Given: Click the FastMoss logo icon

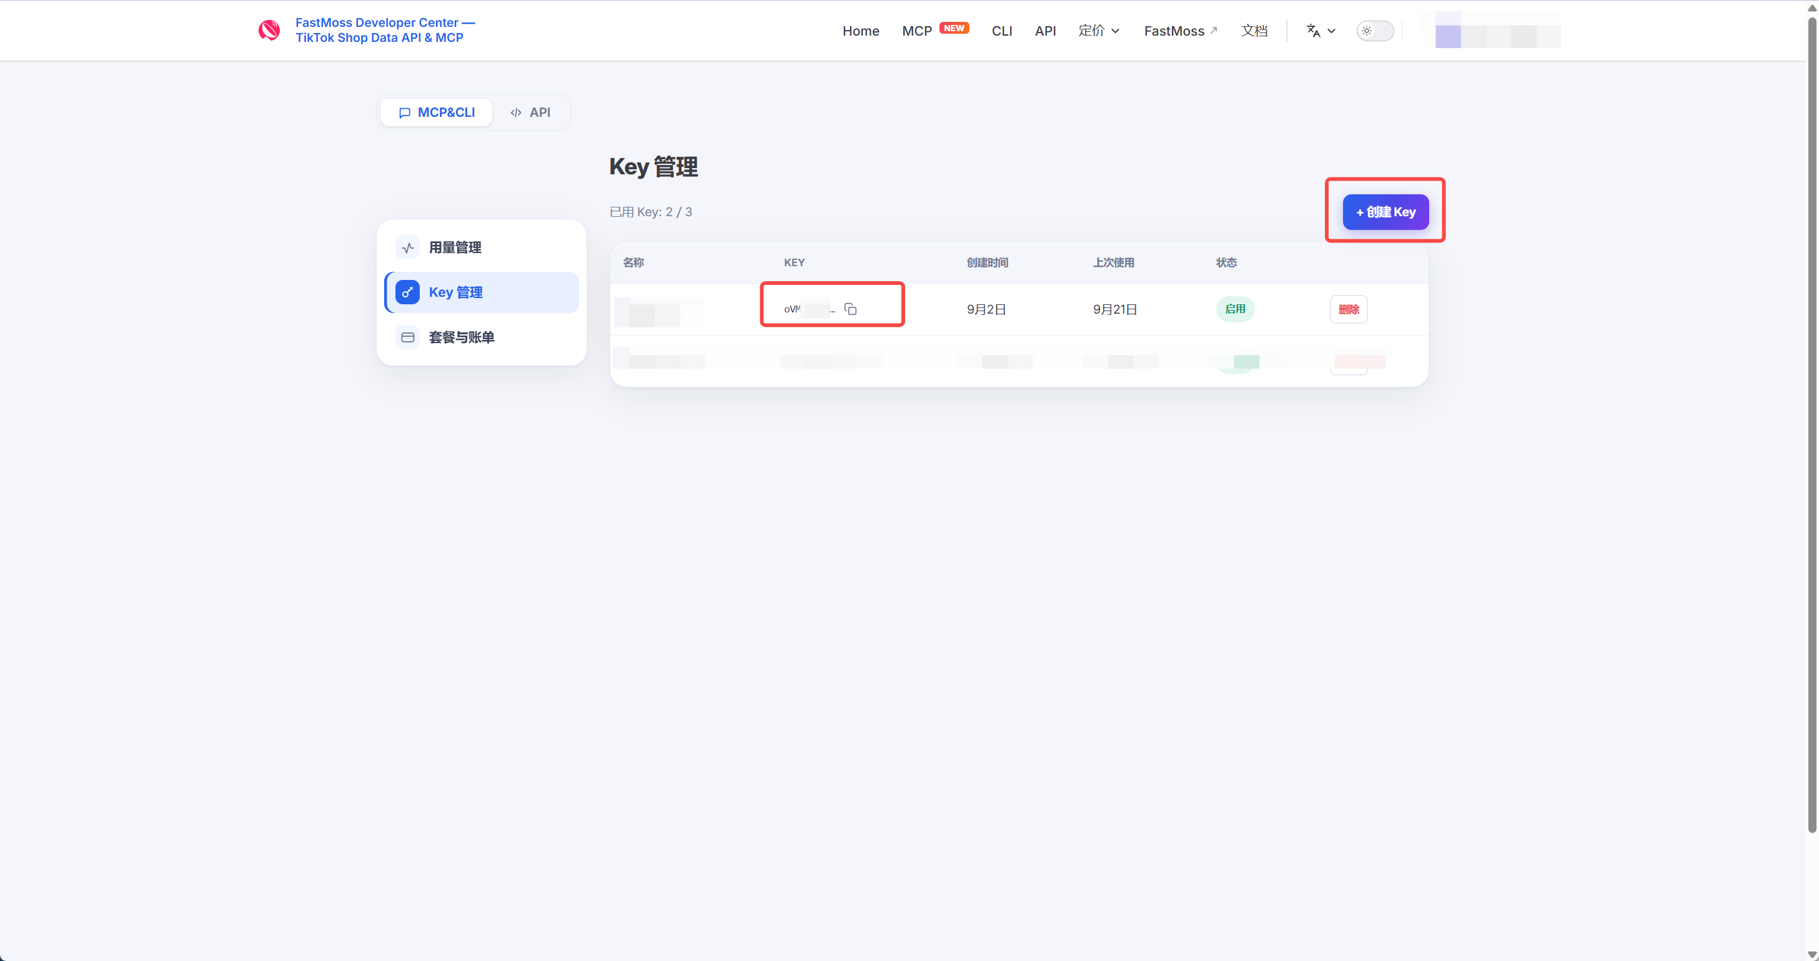Looking at the screenshot, I should tap(269, 31).
